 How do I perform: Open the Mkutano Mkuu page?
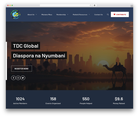coord(47,15)
